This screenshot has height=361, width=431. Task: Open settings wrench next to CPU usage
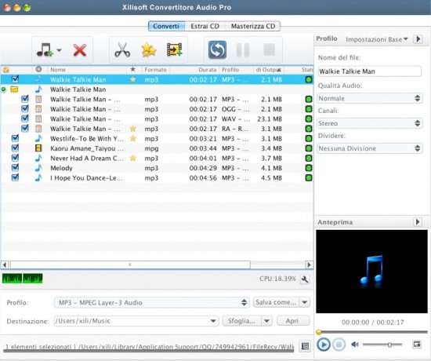click(305, 279)
